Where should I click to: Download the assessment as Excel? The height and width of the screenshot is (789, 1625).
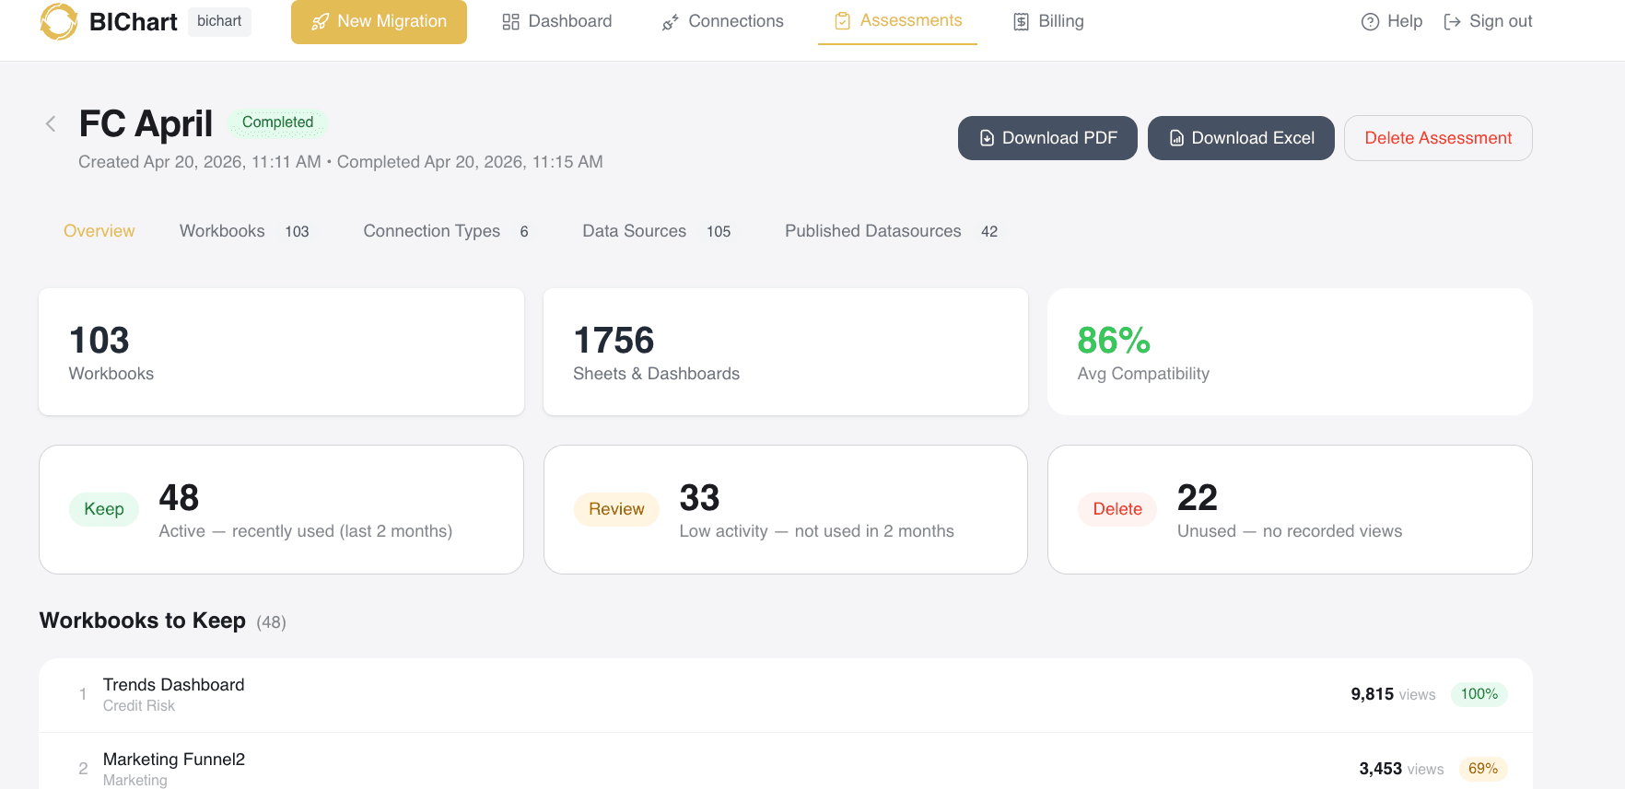point(1241,138)
